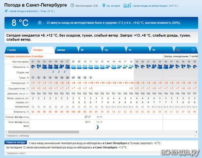This screenshot has width=202, height=158.
Task: Open 'Архив погоды в аэропорту' link
Action: pyautogui.click(x=32, y=11)
